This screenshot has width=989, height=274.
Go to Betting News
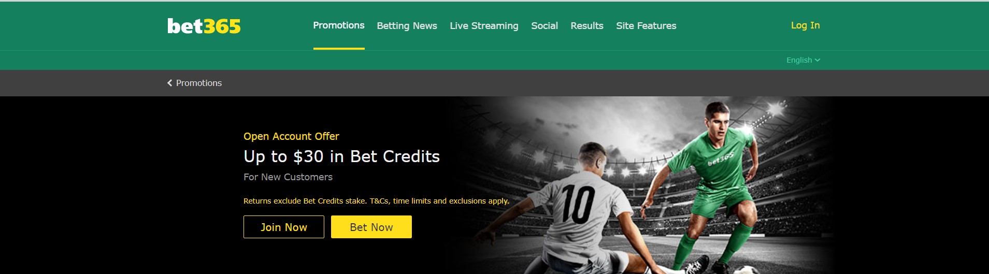coord(407,26)
